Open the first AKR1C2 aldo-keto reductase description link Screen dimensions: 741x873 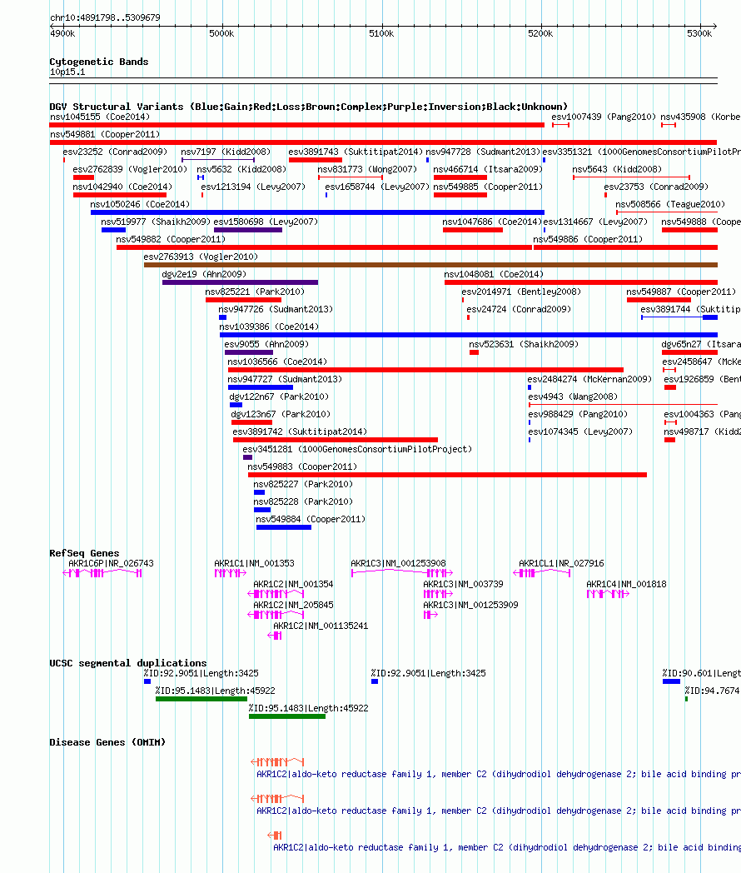pyautogui.click(x=499, y=775)
